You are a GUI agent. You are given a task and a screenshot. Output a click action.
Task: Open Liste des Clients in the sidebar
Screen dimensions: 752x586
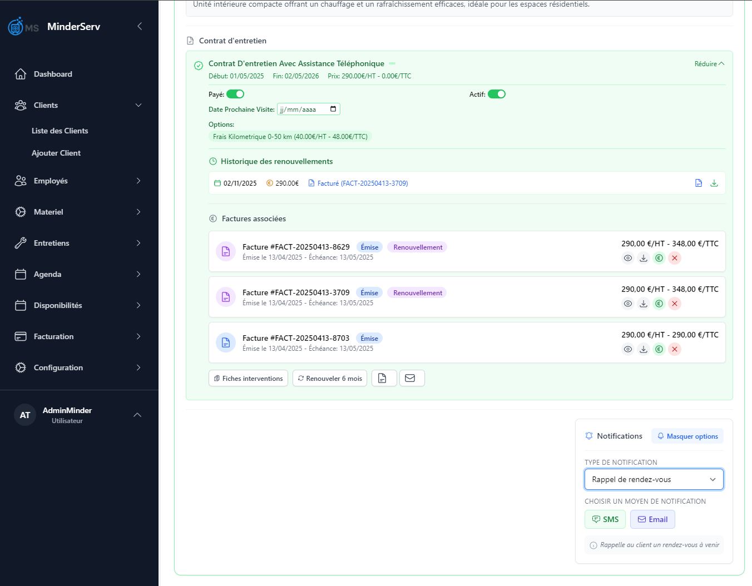(x=60, y=131)
